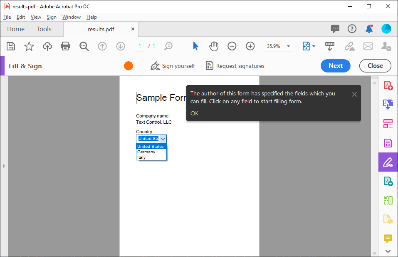Open the help question mark icon
Screen dimensions: 398x257
[x=352, y=29]
